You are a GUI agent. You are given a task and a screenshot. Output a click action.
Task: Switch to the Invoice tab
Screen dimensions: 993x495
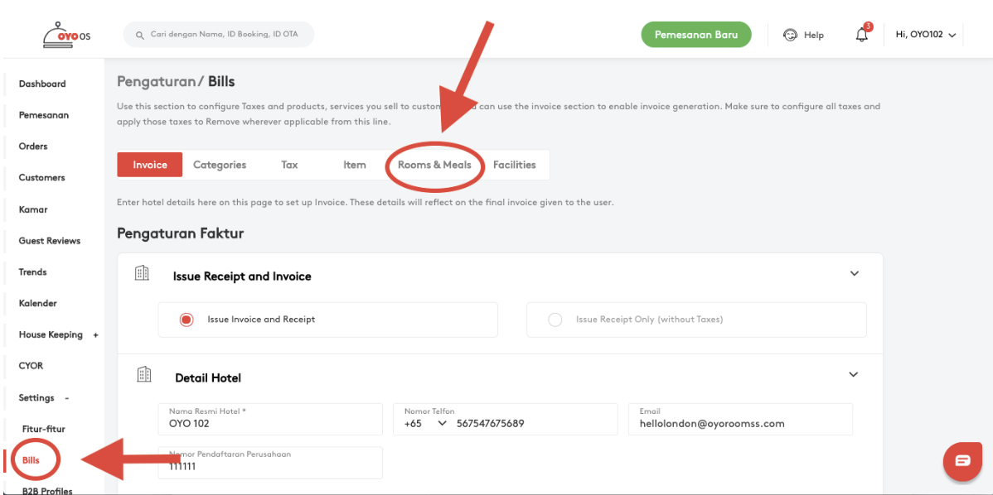tap(150, 165)
